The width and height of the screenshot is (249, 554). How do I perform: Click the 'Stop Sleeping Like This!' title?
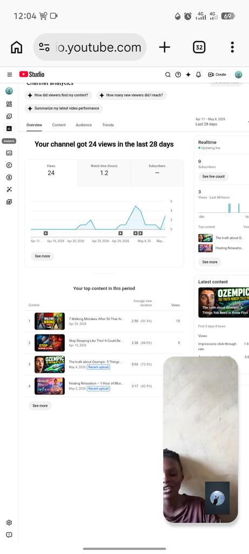coord(96,341)
